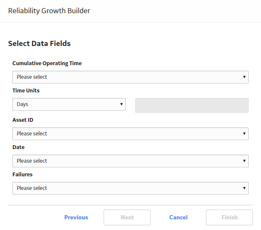Click the Reliability Growth Builder title
Viewport: 261px width, 230px height.
[49, 11]
